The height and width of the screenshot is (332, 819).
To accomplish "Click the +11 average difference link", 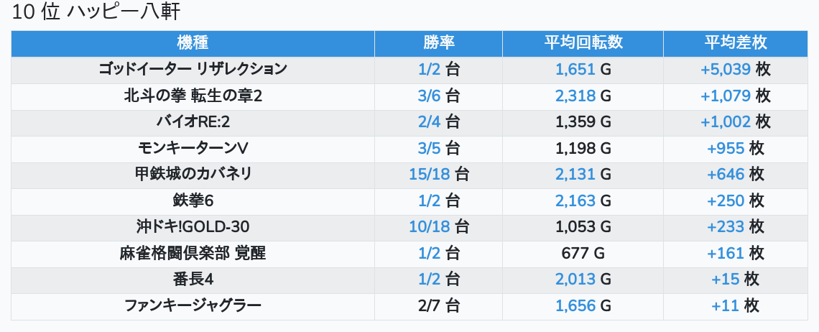I will 725,306.
